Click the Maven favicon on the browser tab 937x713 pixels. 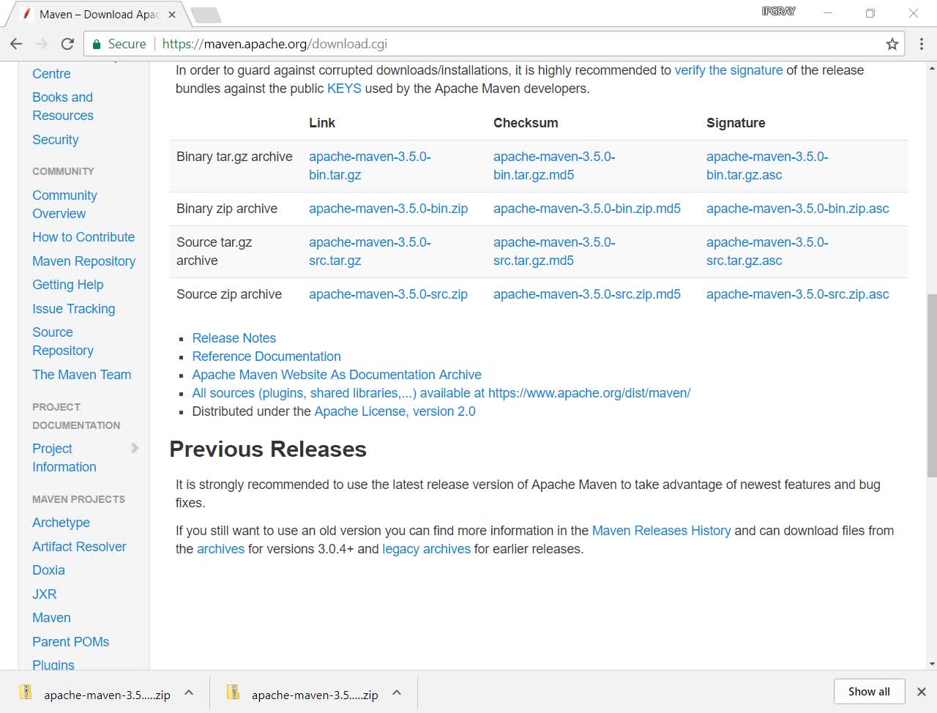27,13
